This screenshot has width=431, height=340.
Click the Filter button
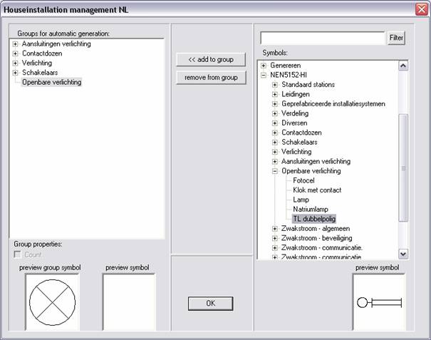(x=396, y=38)
